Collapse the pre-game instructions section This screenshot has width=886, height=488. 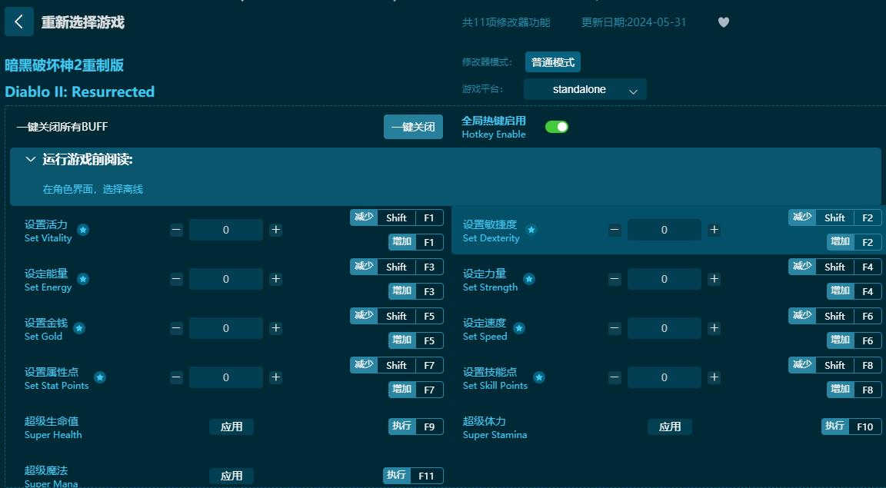[31, 158]
